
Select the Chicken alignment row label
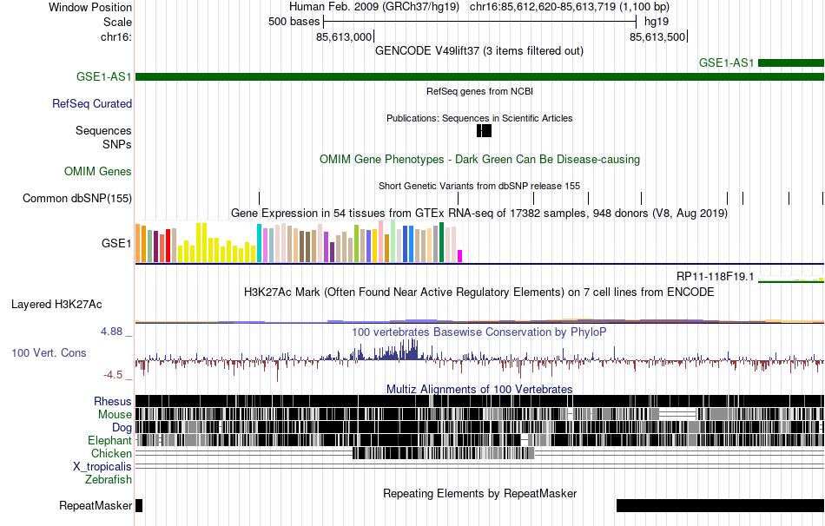click(111, 453)
